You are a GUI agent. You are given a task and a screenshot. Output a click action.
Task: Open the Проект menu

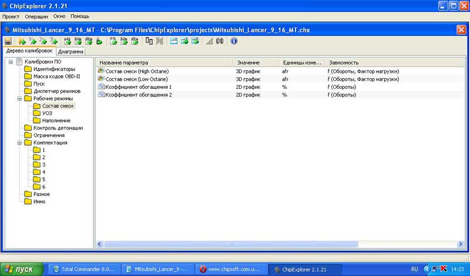[11, 16]
